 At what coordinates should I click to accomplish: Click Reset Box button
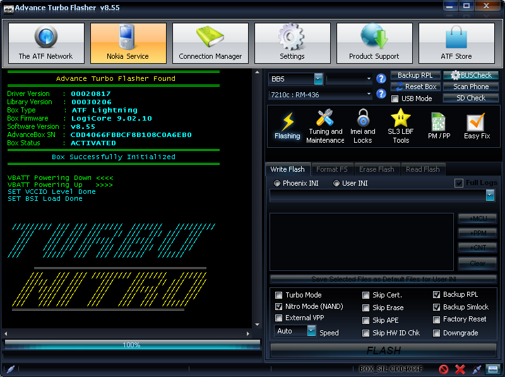click(x=415, y=87)
